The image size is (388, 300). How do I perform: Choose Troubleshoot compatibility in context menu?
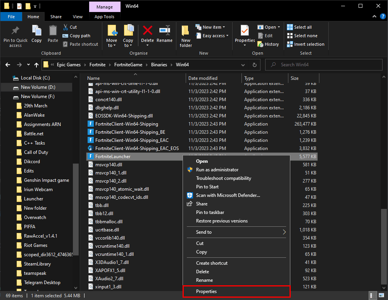236,178
